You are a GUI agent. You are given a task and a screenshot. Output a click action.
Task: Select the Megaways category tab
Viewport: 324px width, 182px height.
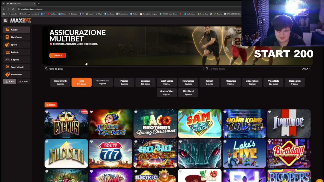tap(231, 82)
